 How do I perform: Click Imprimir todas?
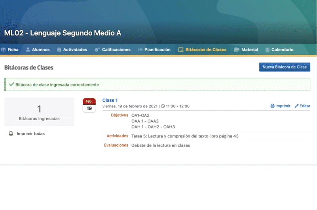(27, 134)
